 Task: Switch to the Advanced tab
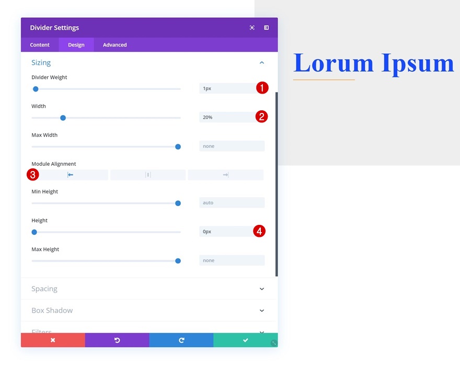(x=114, y=45)
